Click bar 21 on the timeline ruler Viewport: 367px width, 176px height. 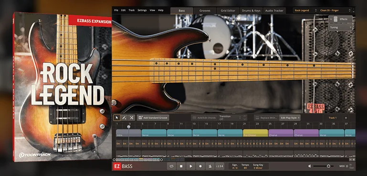click(244, 124)
